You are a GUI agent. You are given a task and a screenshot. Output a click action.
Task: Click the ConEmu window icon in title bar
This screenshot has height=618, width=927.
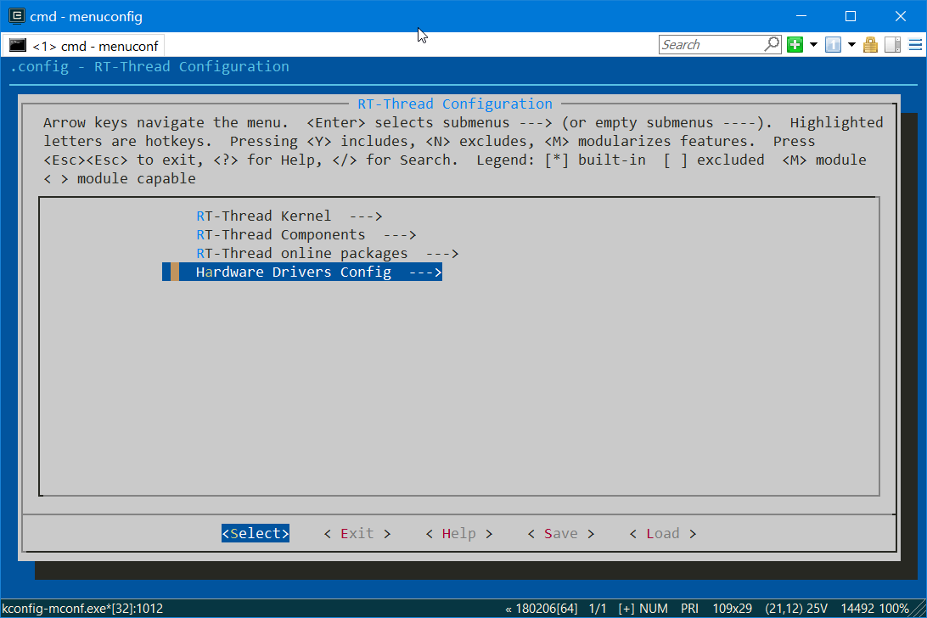coord(17,16)
